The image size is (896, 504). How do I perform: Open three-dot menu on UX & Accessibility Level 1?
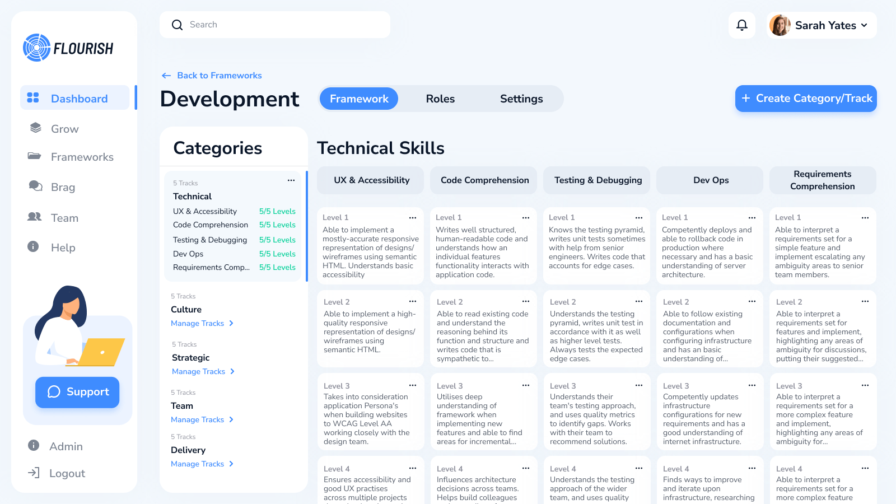coord(413,218)
